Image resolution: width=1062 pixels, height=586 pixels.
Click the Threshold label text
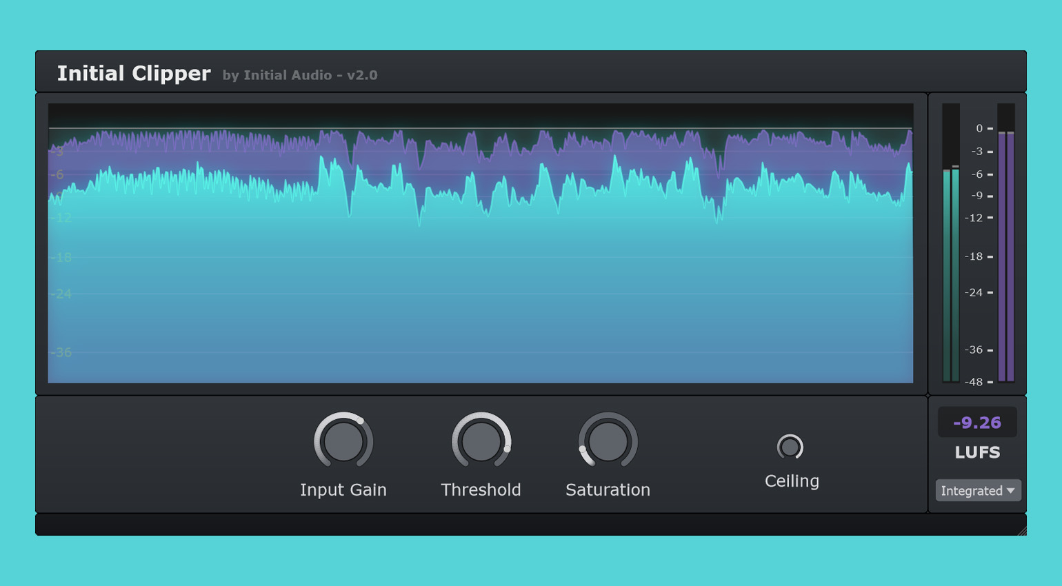coord(481,489)
